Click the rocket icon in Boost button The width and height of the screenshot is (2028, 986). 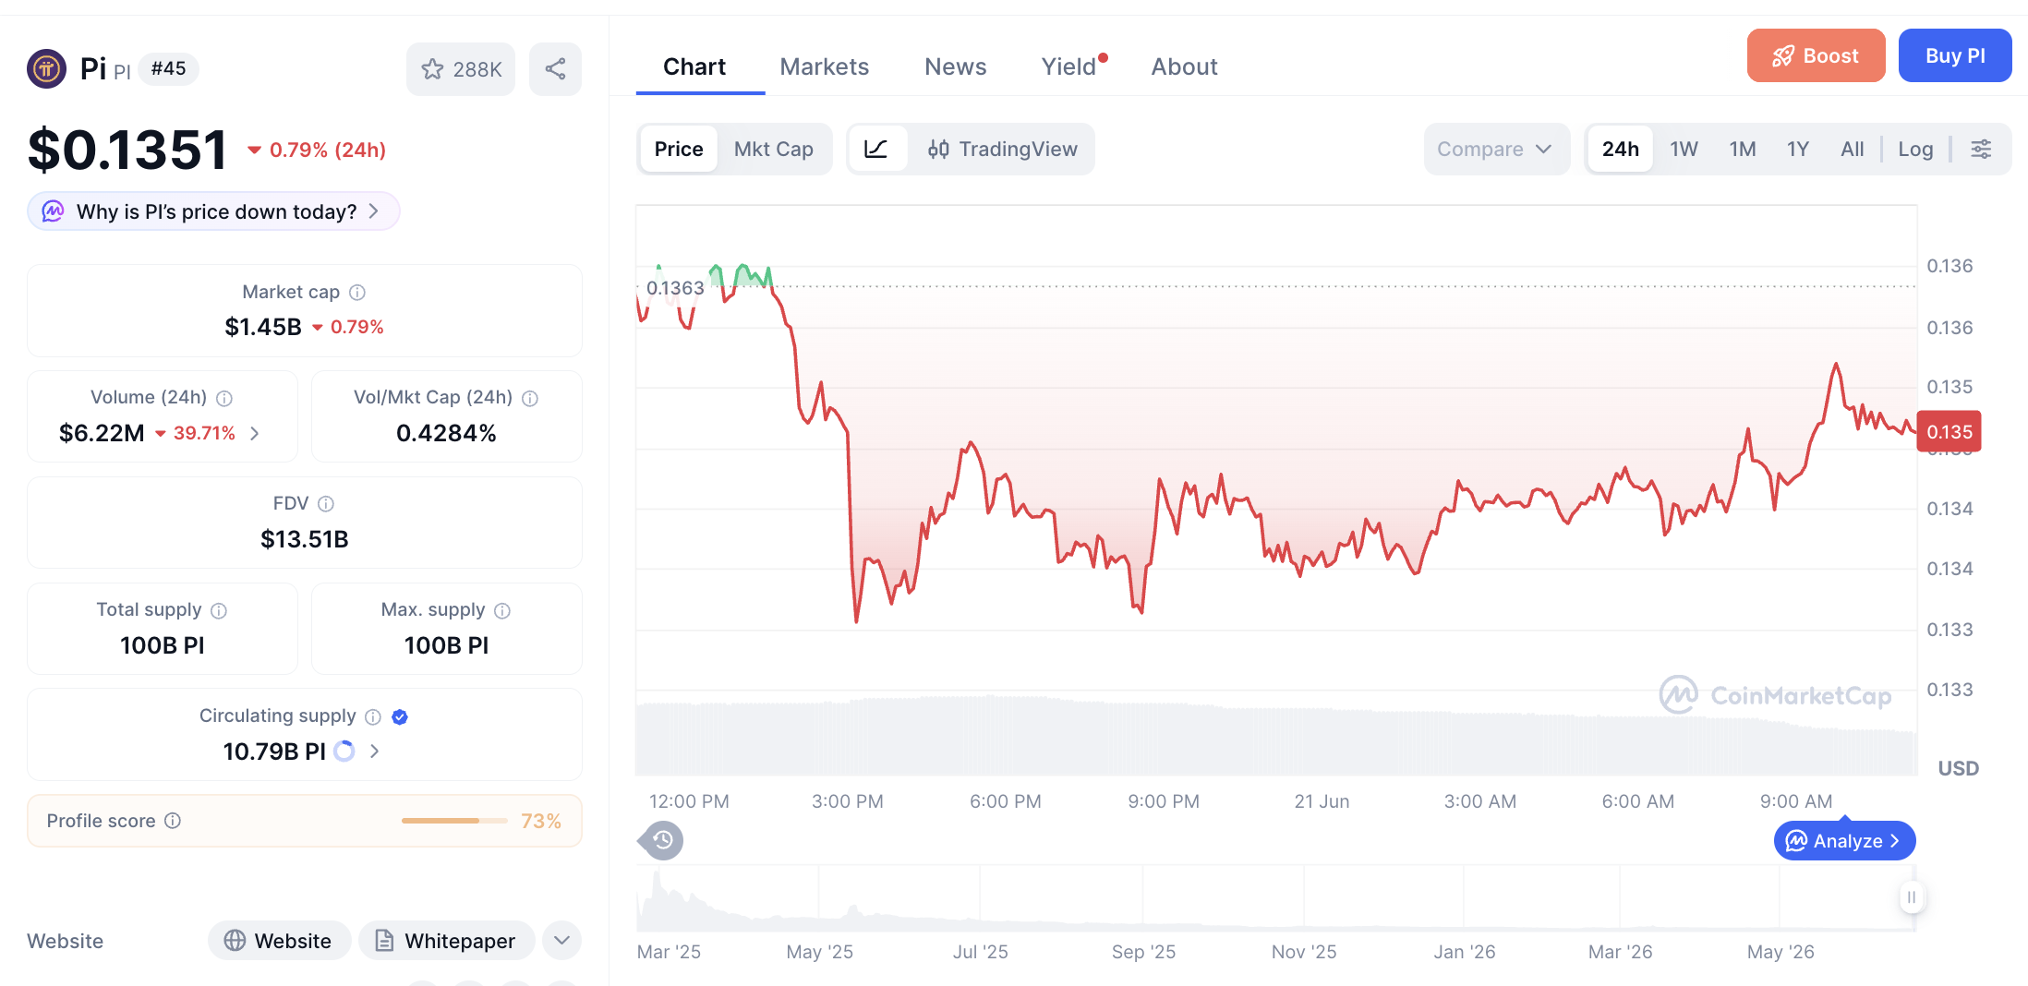pyautogui.click(x=1783, y=56)
